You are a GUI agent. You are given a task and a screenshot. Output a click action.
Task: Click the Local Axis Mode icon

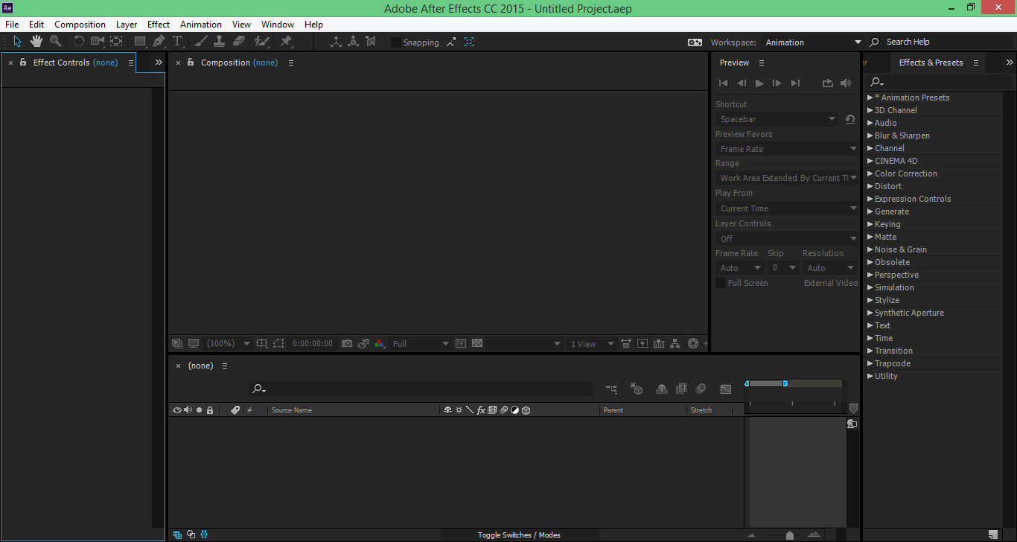[336, 42]
